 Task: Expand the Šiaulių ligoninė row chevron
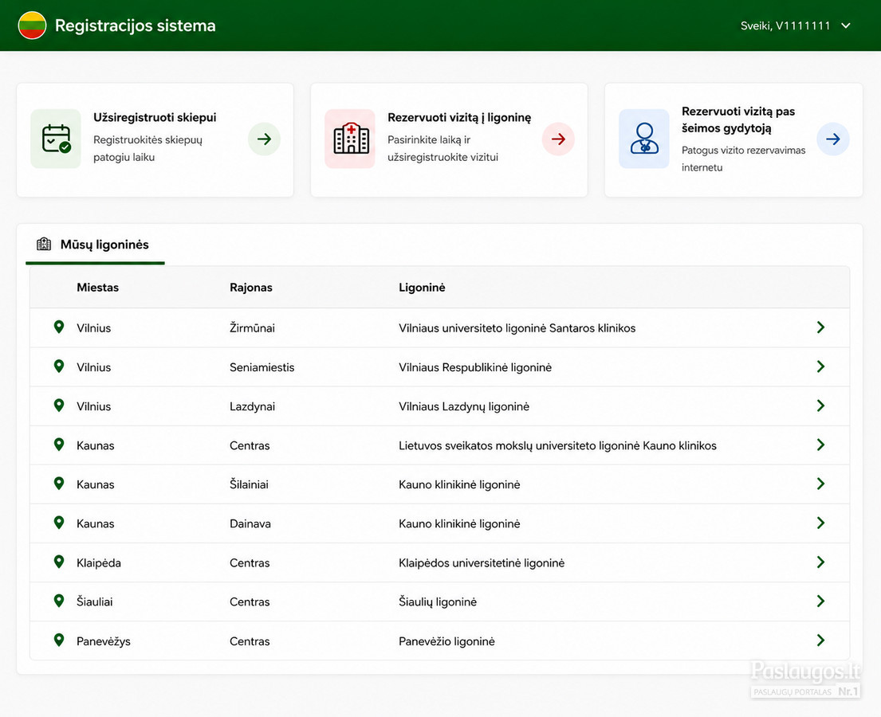click(x=820, y=601)
